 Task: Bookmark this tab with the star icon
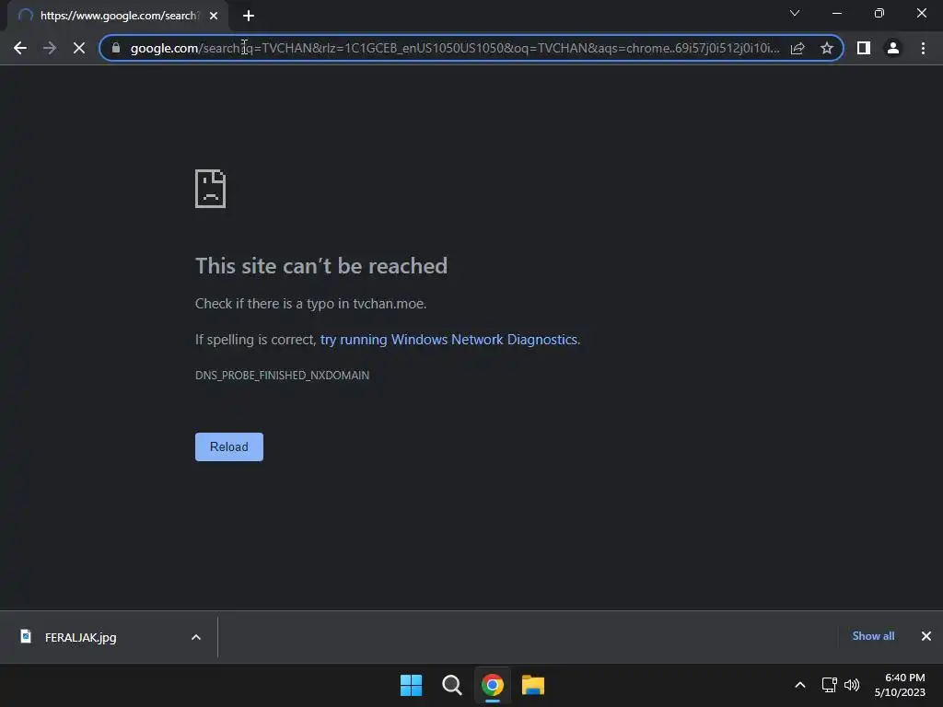pos(827,48)
